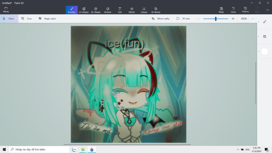Choose the Crop tool
Image resolution: width=272 pixels, height=153 pixels.
point(26,19)
